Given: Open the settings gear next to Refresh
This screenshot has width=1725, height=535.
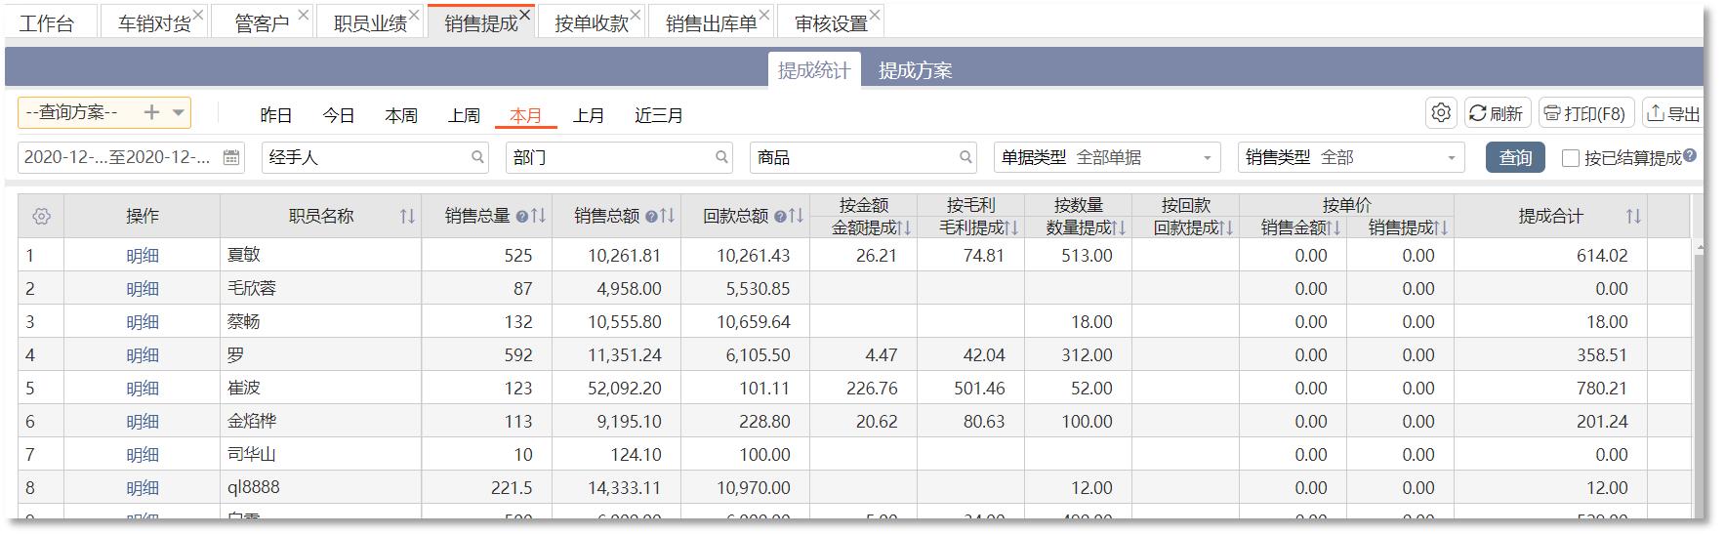Looking at the screenshot, I should (x=1441, y=113).
